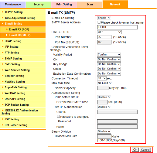Go to the Scan tab
Viewport: 157px width, 153px height.
(x=90, y=4)
